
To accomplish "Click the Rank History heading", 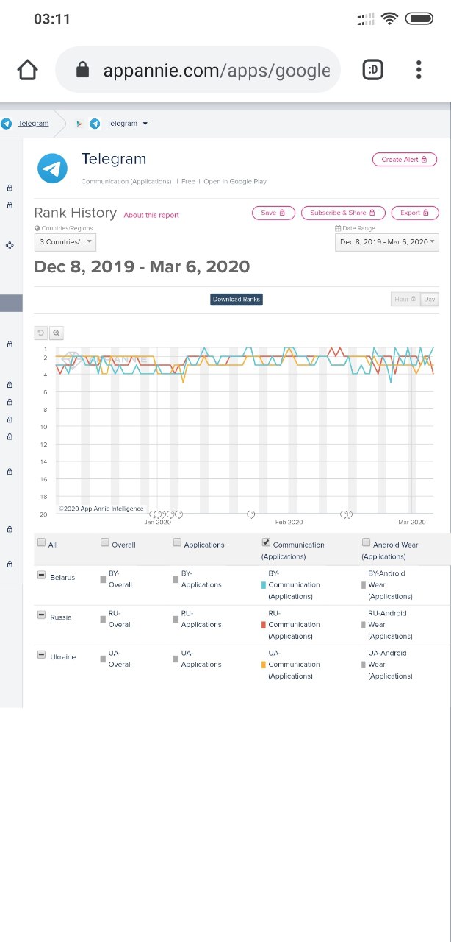I will [x=76, y=213].
